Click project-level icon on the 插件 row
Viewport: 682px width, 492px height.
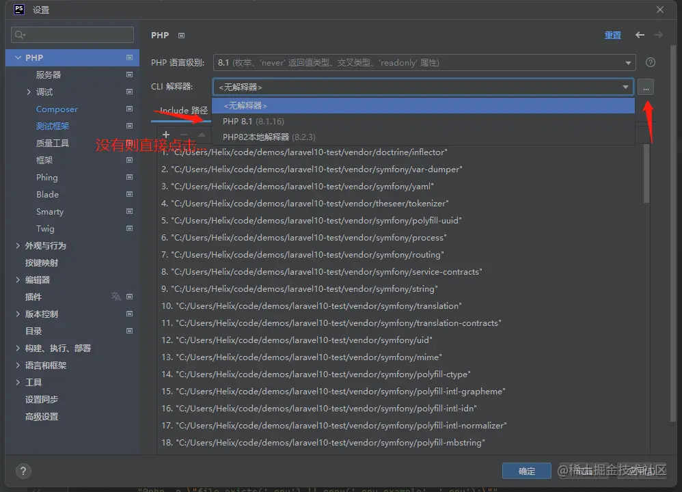point(129,297)
